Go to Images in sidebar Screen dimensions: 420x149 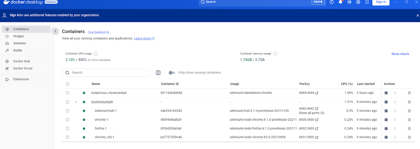tap(26, 36)
